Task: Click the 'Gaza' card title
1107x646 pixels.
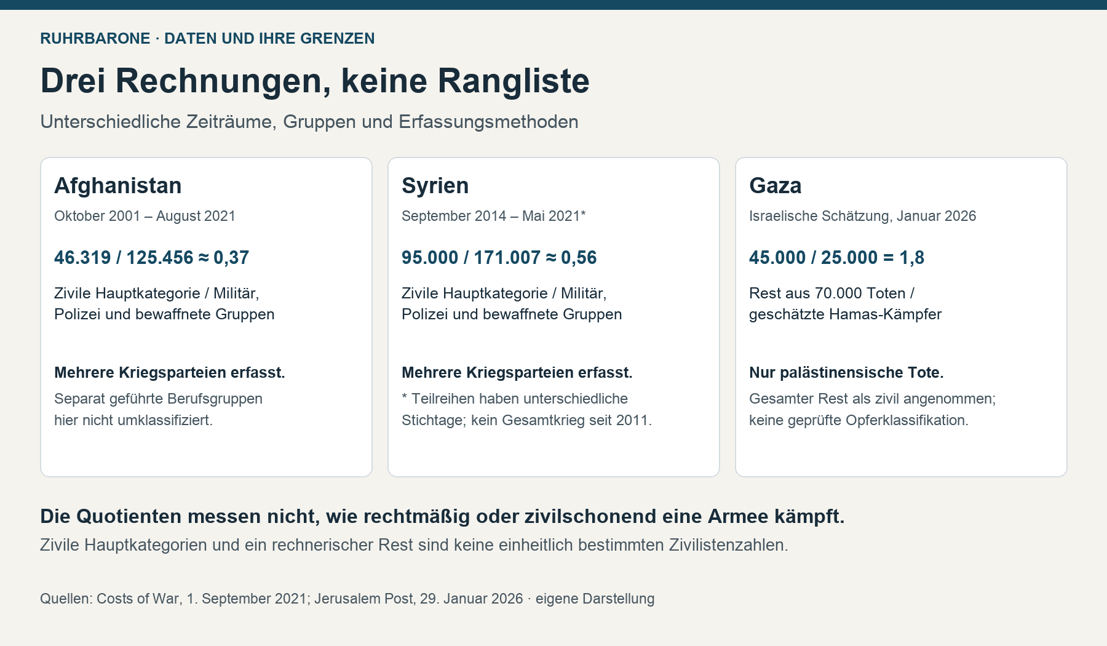Action: (x=776, y=186)
